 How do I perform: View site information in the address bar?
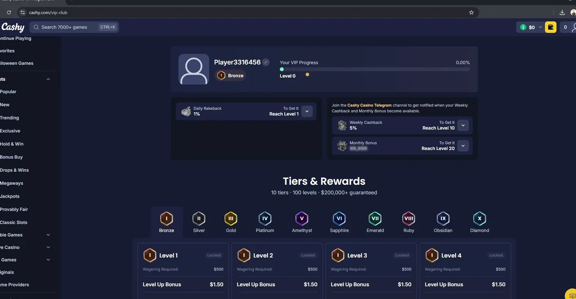click(x=23, y=12)
